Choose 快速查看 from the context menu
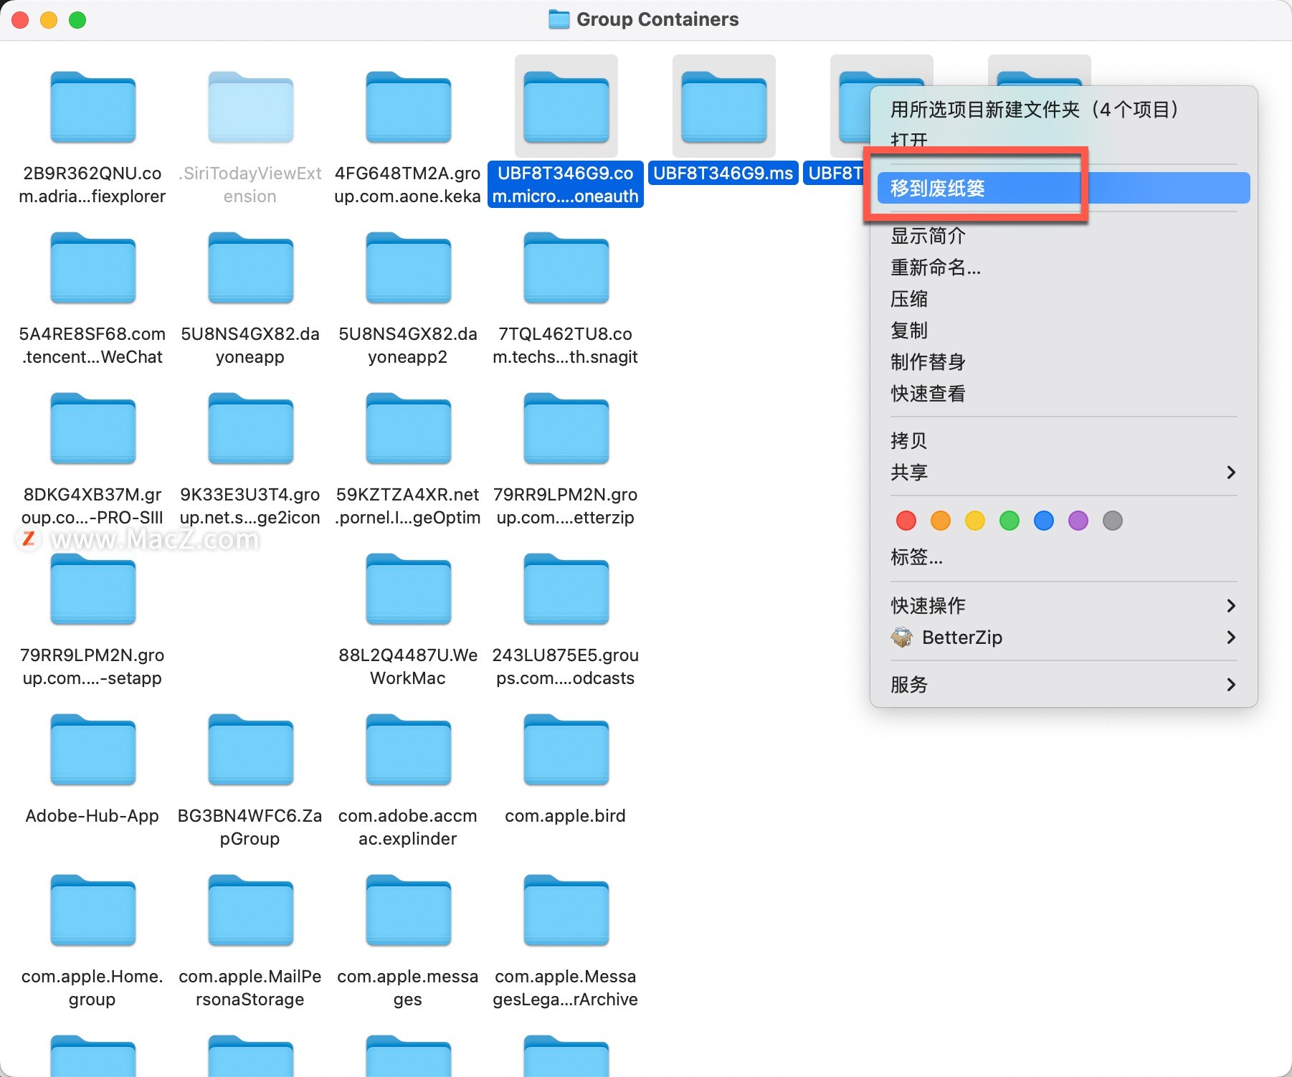 point(1064,393)
